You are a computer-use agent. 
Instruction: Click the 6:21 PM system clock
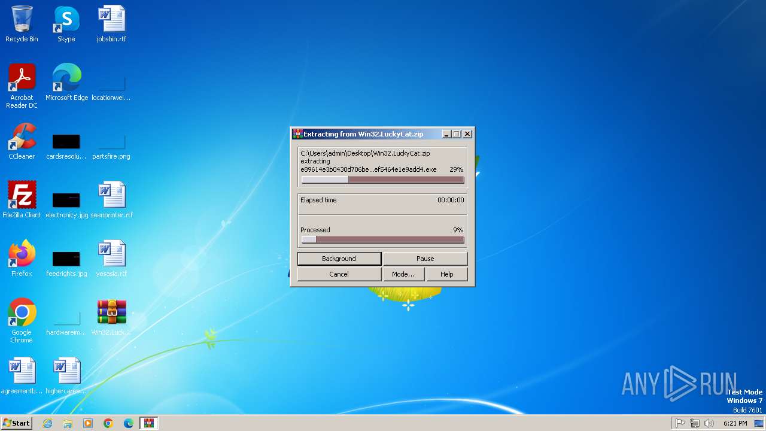pos(735,423)
